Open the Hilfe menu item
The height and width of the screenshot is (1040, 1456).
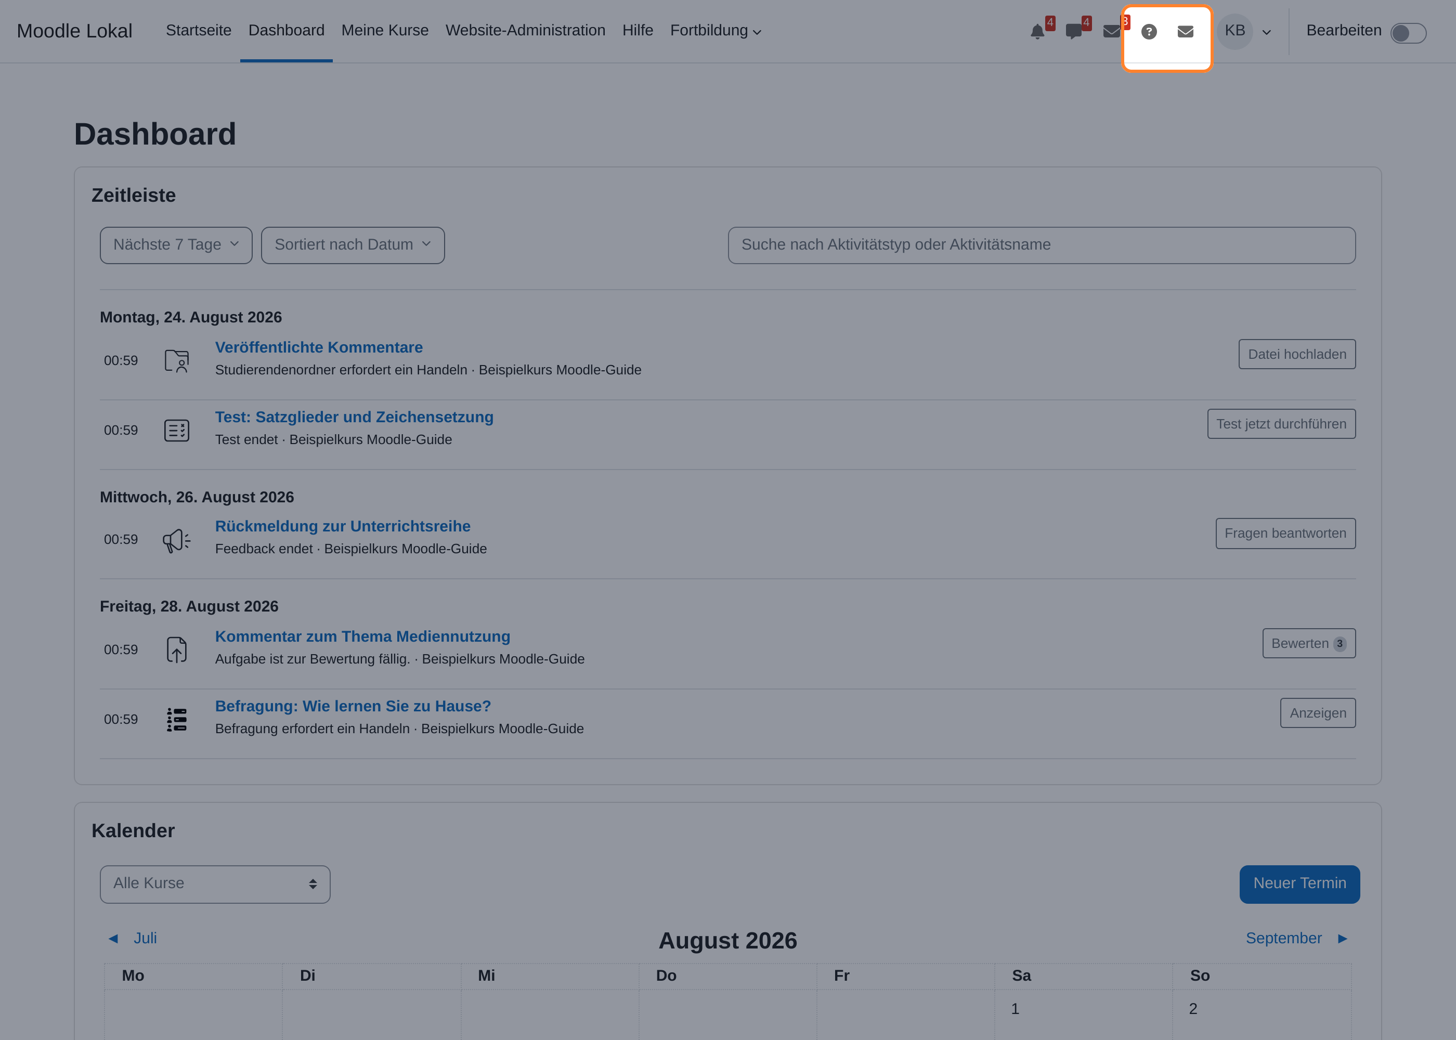638,30
